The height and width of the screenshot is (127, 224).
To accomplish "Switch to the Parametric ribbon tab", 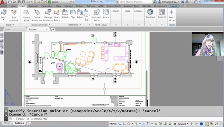I will pyautogui.click(x=47, y=6).
